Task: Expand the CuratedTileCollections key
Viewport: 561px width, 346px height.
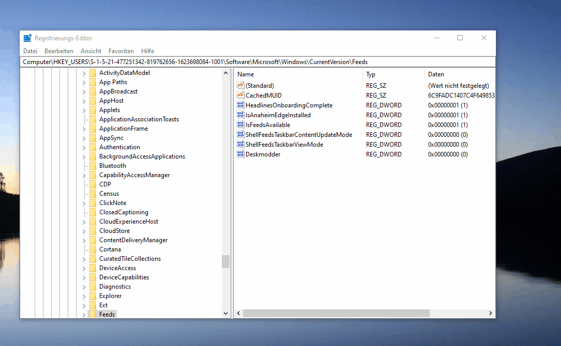Action: 84,259
